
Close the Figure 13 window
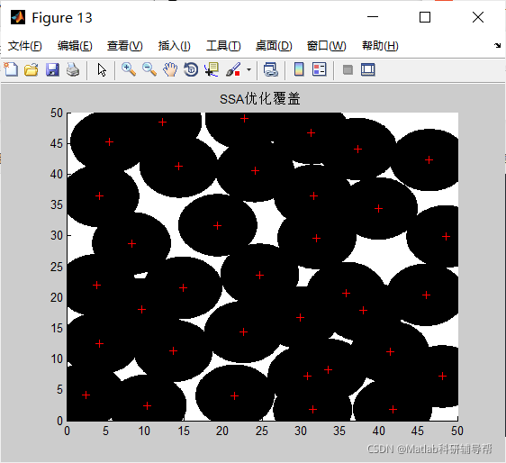tap(478, 17)
